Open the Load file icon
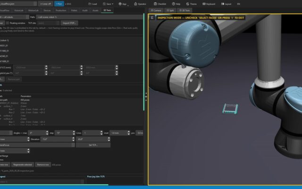 (90, 4)
